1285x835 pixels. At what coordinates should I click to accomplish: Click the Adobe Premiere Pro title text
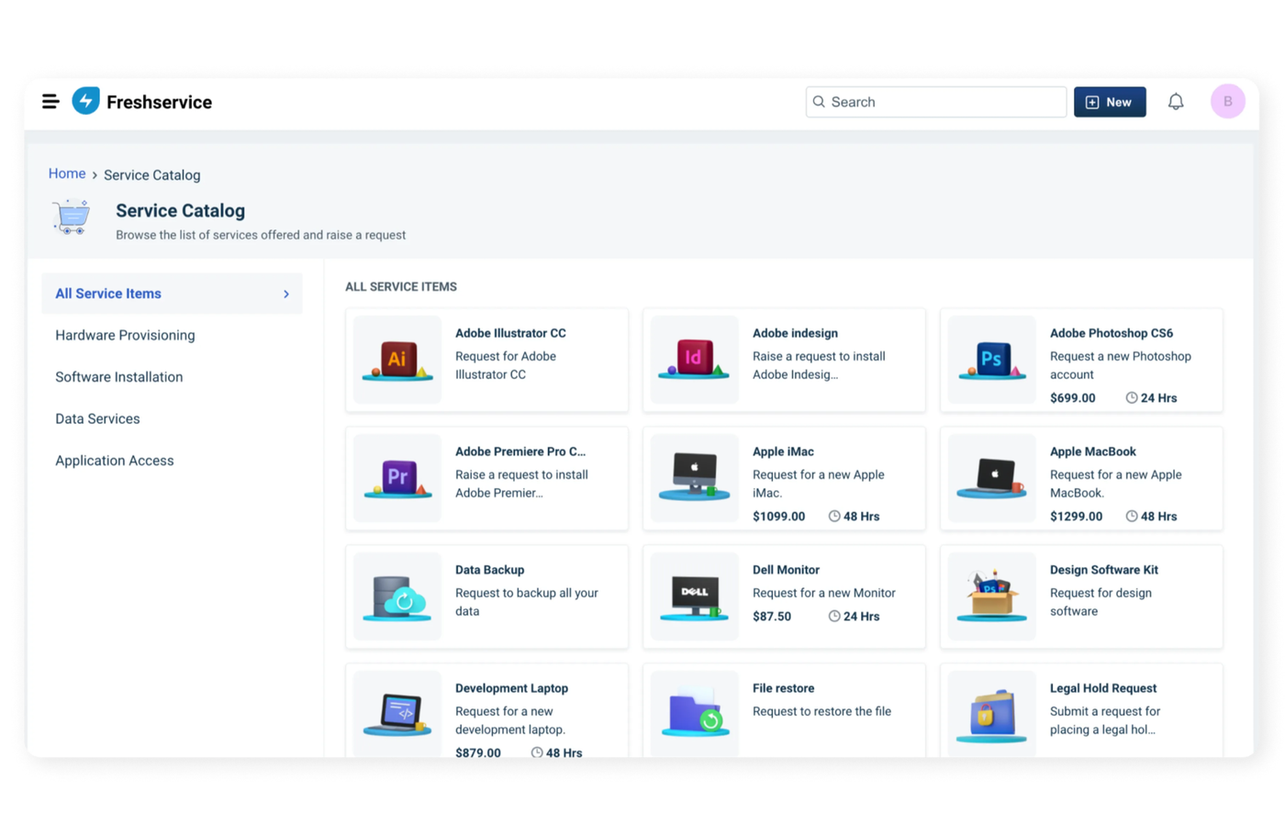[520, 451]
